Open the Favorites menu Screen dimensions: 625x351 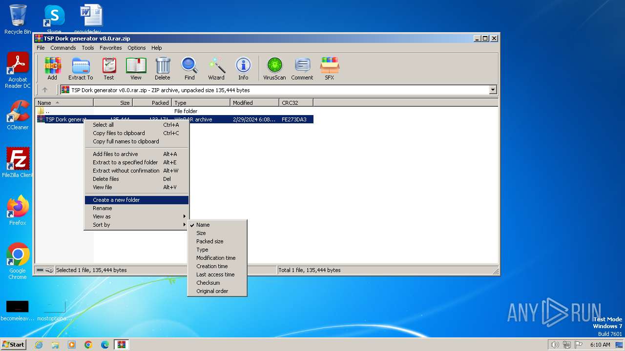[x=111, y=48]
